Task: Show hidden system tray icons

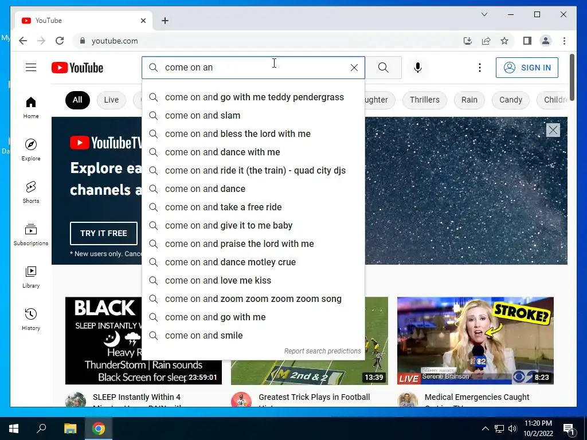Action: pos(485,429)
